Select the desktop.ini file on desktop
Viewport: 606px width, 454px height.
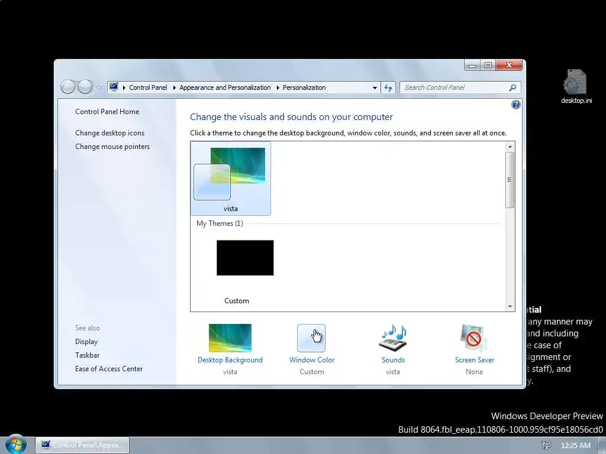pyautogui.click(x=576, y=86)
